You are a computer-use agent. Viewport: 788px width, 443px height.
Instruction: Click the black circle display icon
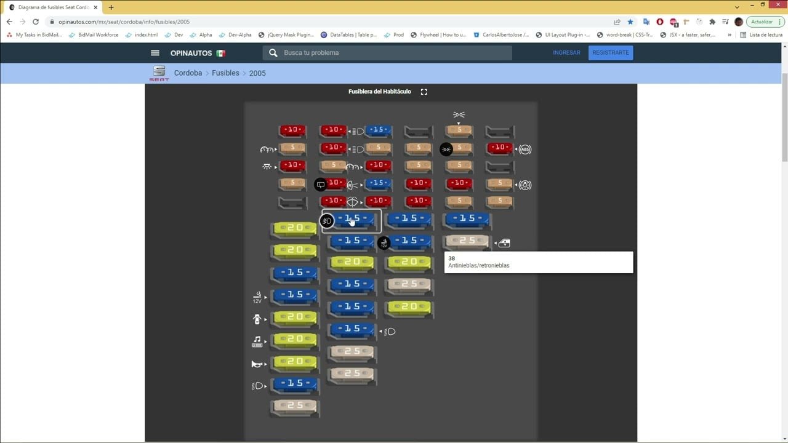[321, 185]
